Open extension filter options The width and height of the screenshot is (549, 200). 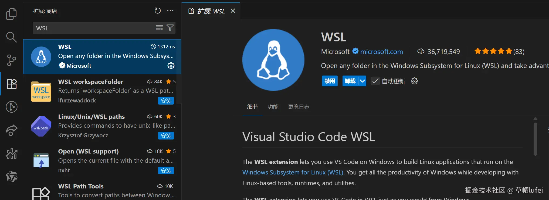click(x=170, y=28)
